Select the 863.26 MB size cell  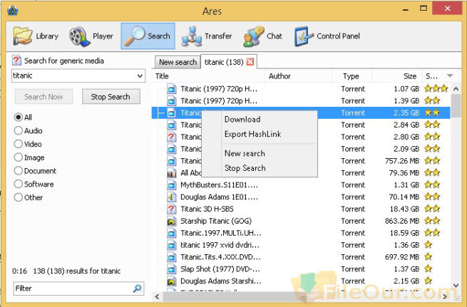point(402,221)
